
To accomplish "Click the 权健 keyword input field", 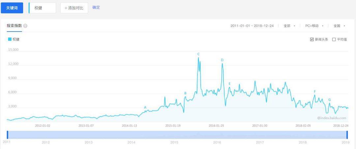I will [x=42, y=8].
